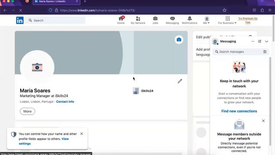Open browser extensions icon
Image resolution: width=275 pixels, height=155 pixels.
tap(262, 10)
